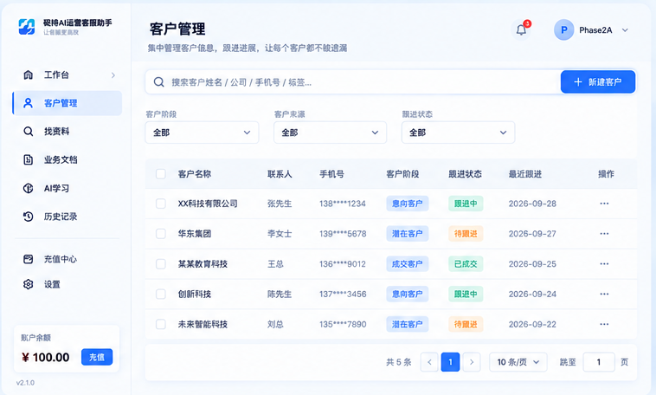
Task: Click the 已成交 tag for 某某教育科技
Action: 466,264
